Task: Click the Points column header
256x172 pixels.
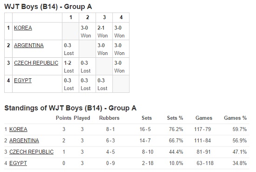Action: pyautogui.click(x=63, y=118)
